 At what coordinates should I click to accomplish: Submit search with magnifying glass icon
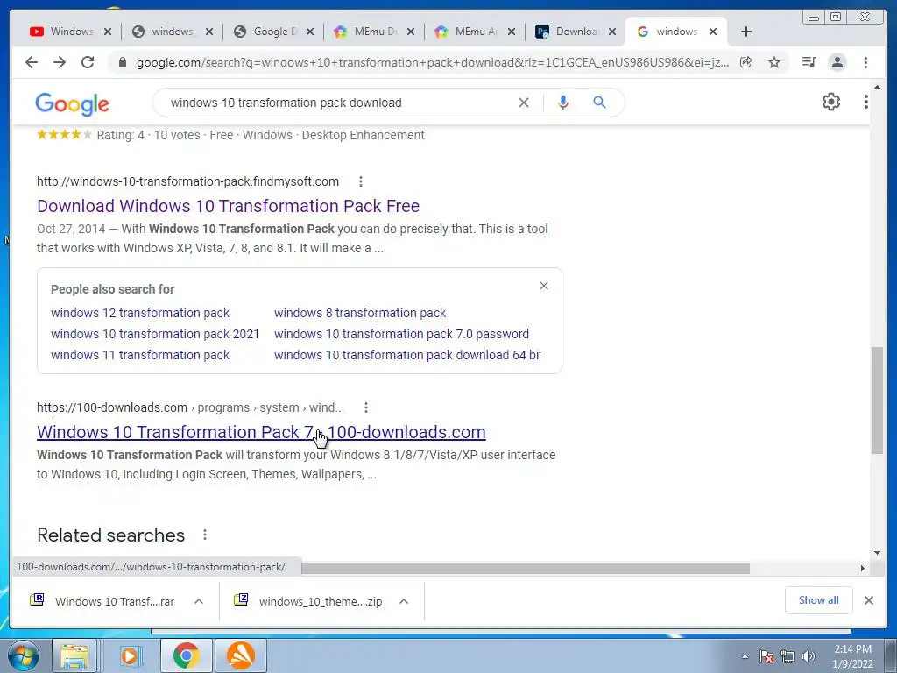click(x=599, y=103)
